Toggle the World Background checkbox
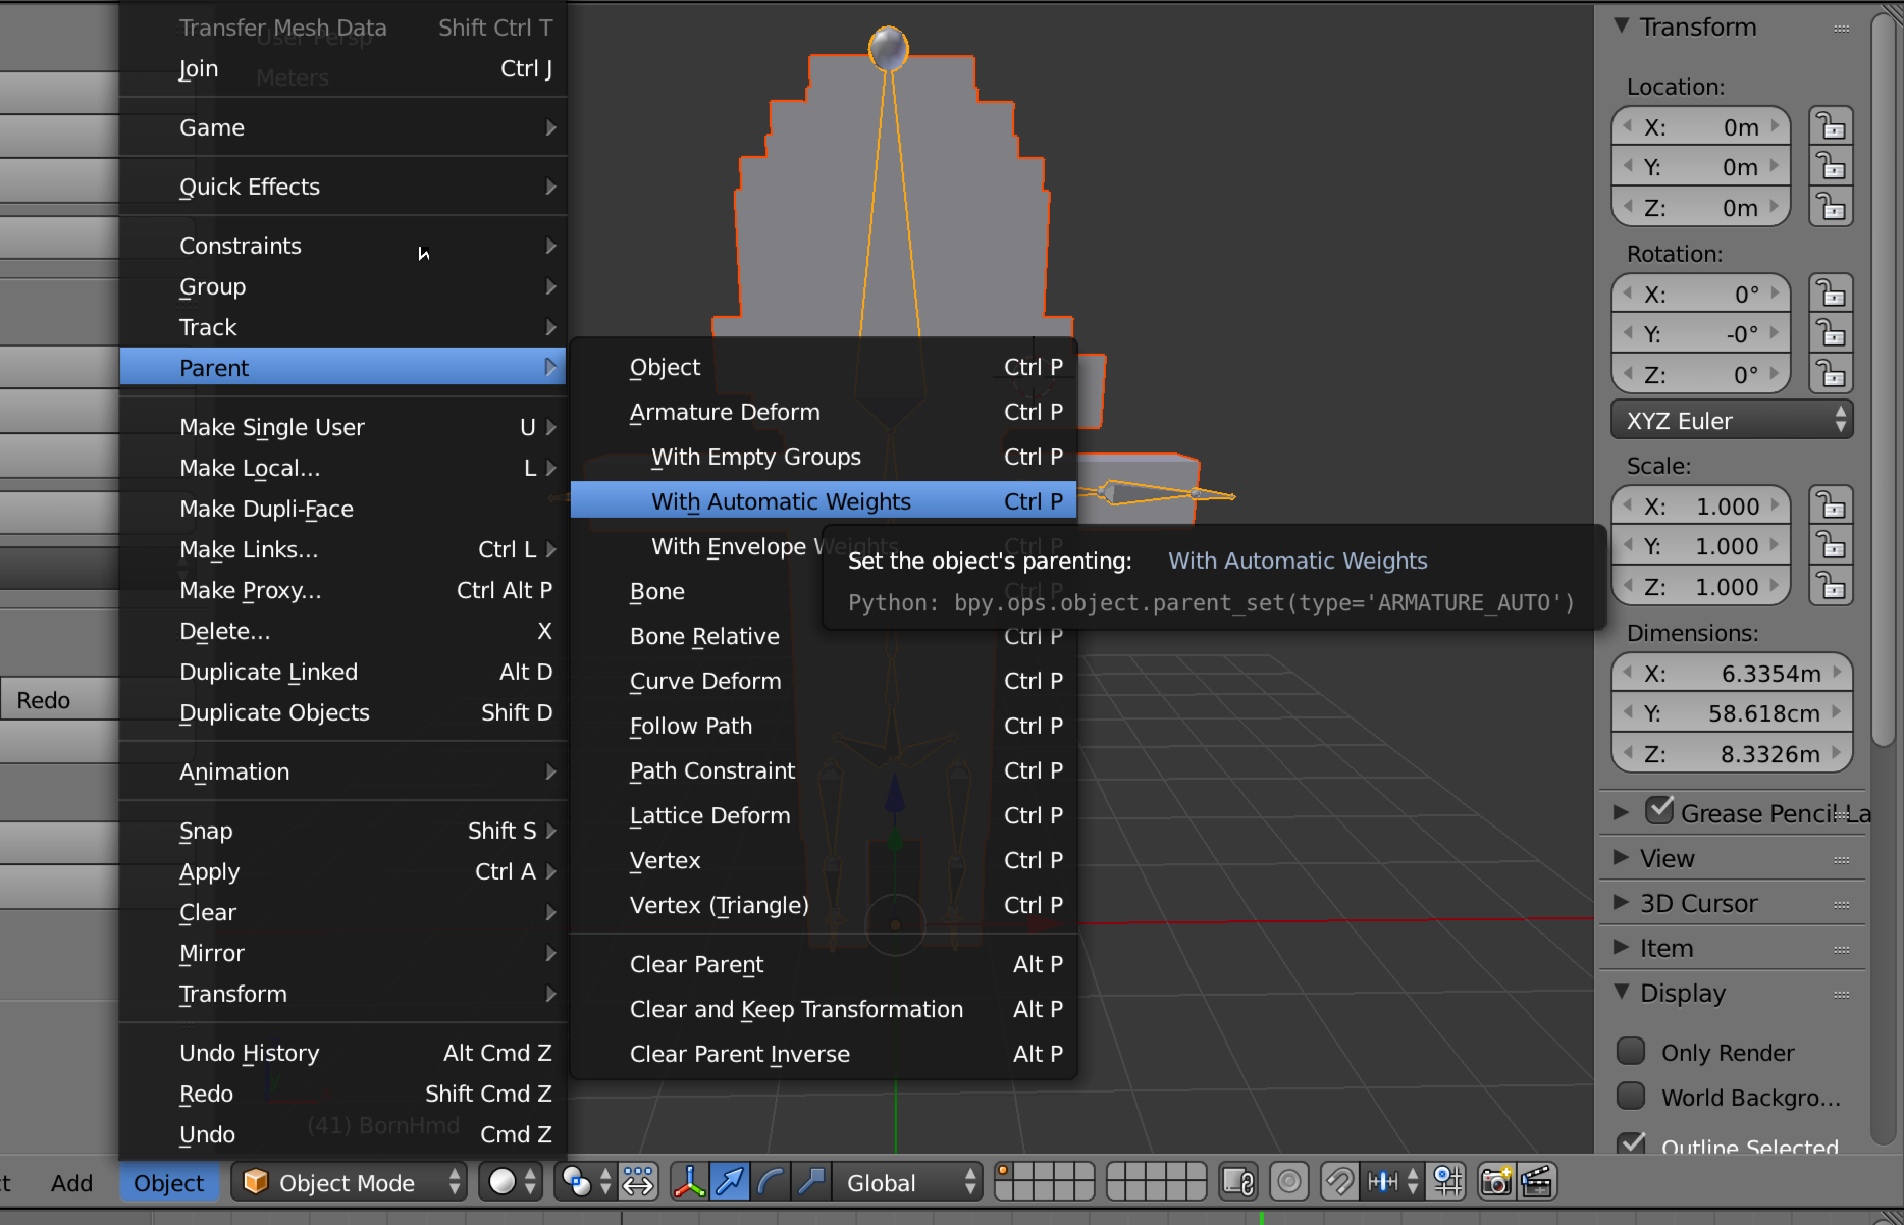The height and width of the screenshot is (1225, 1904). coord(1630,1096)
